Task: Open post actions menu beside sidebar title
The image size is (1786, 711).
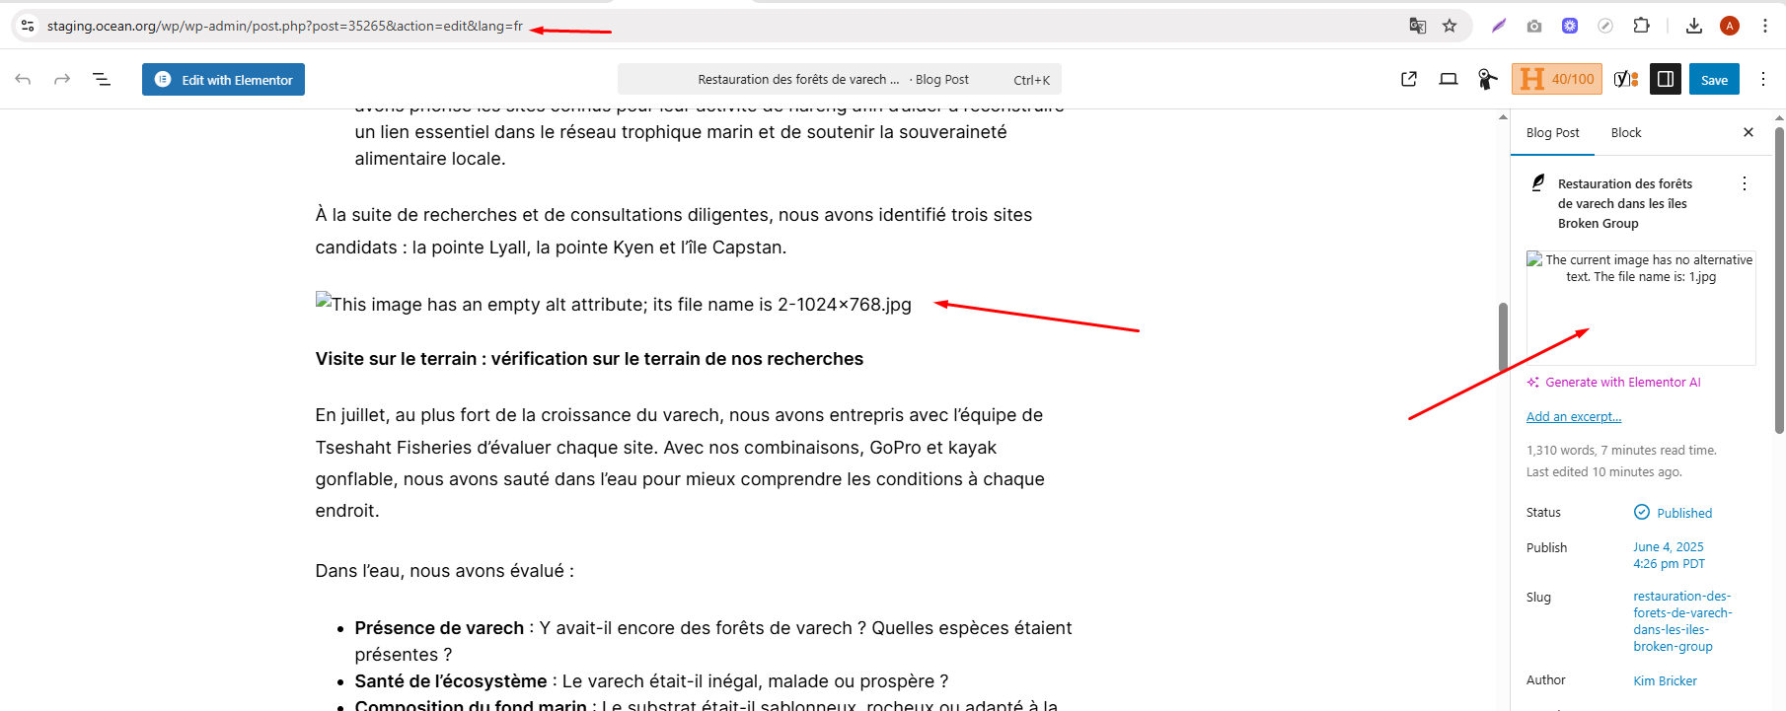Action: point(1745,183)
